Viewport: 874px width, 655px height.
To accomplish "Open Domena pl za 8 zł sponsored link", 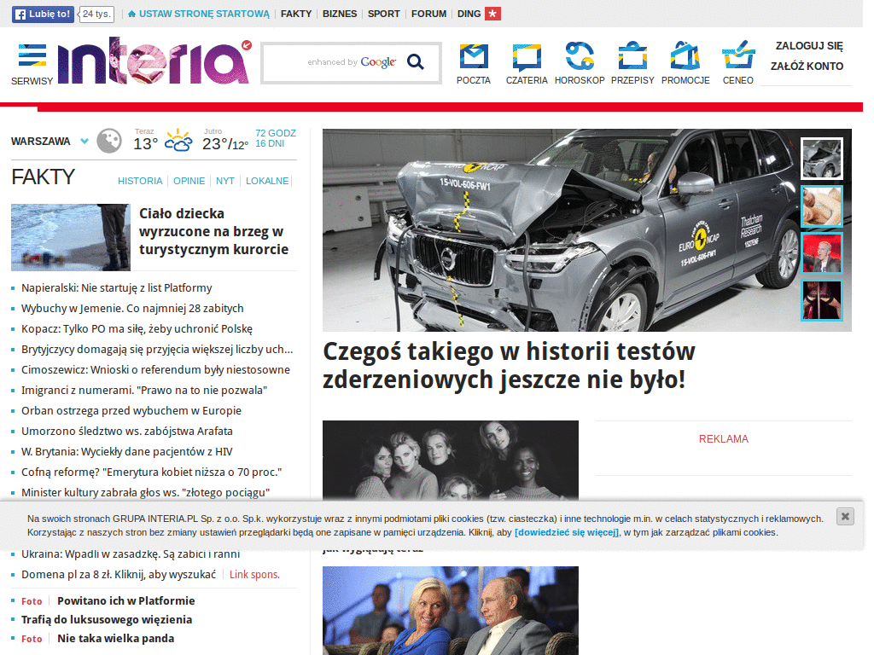I will pos(118,575).
